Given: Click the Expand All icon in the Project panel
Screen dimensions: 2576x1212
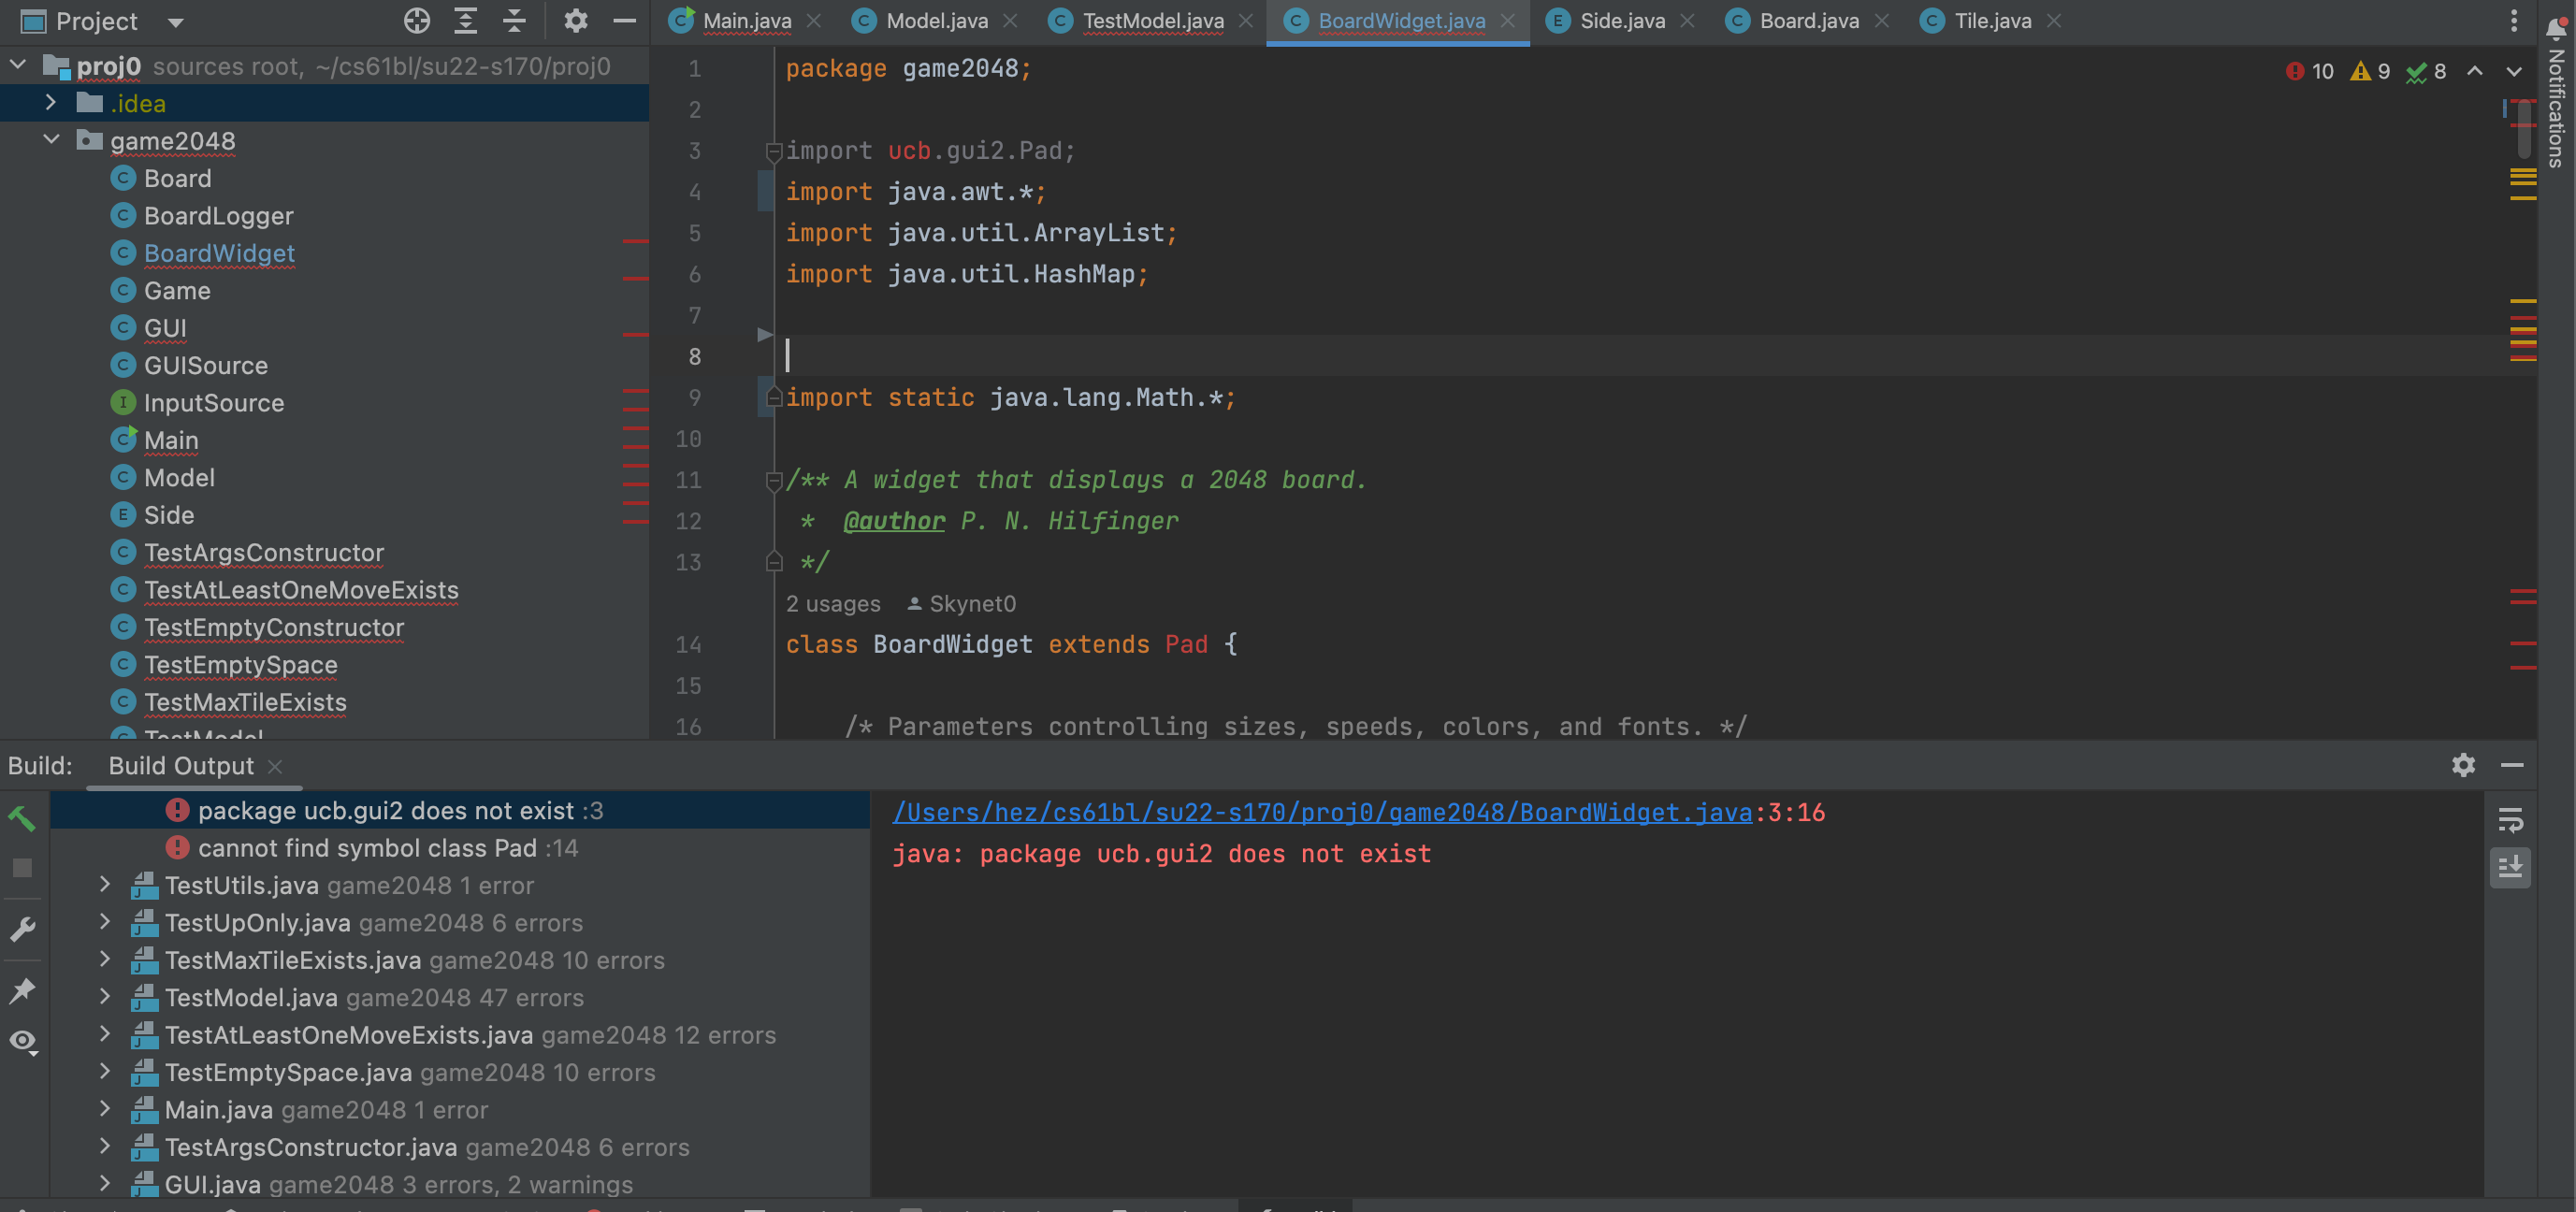Looking at the screenshot, I should pos(465,21).
